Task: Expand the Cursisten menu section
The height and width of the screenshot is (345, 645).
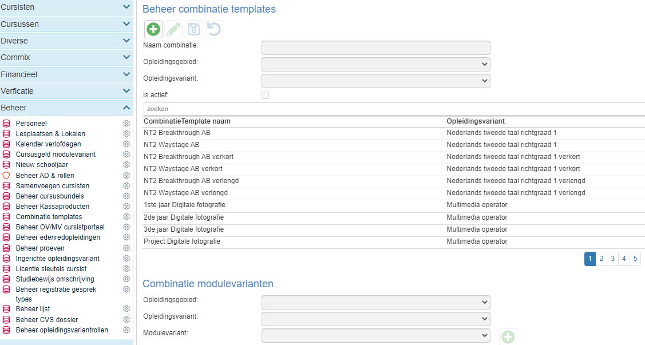Action: [66, 7]
